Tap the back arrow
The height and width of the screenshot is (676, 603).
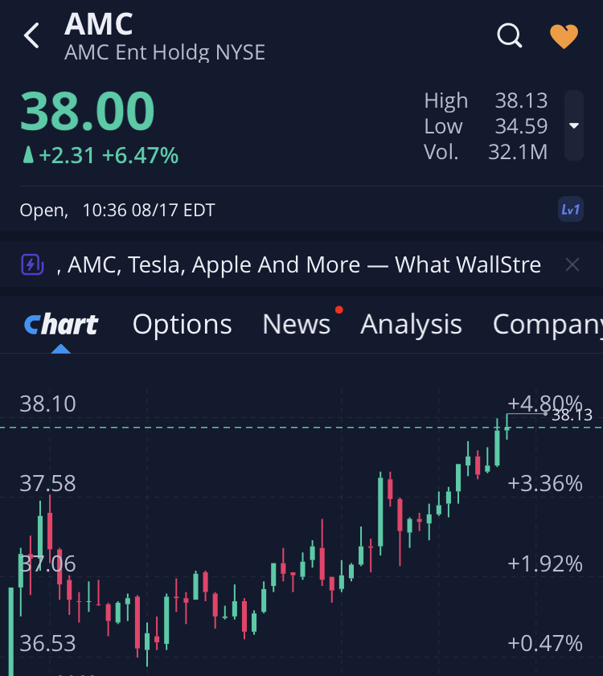pos(32,36)
